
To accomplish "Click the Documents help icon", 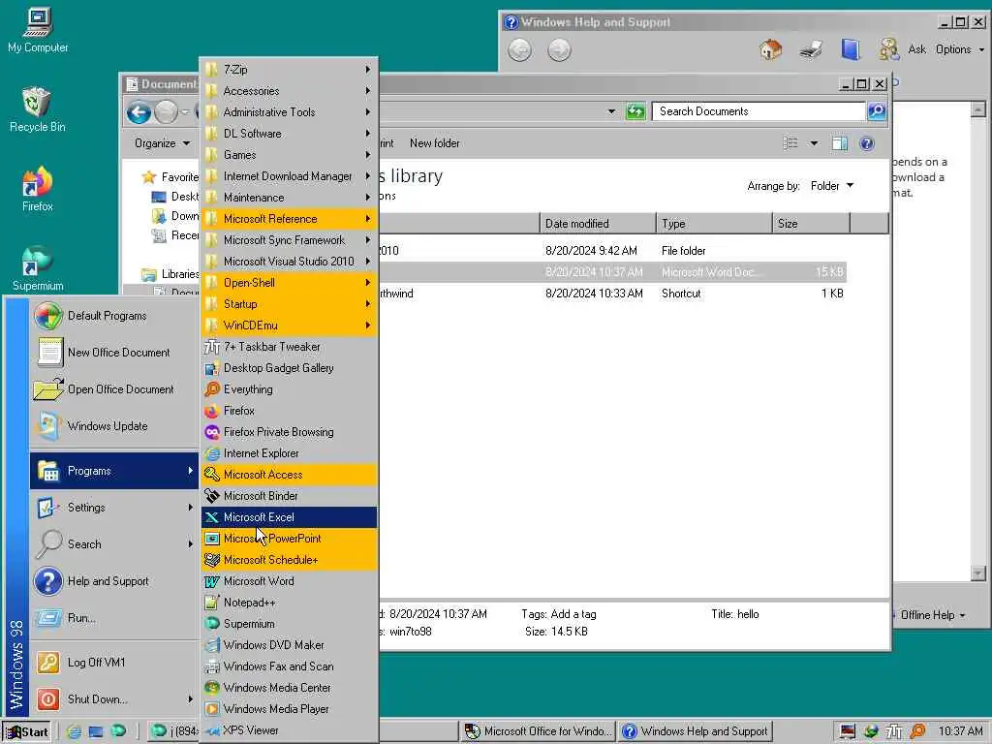I will tap(867, 143).
